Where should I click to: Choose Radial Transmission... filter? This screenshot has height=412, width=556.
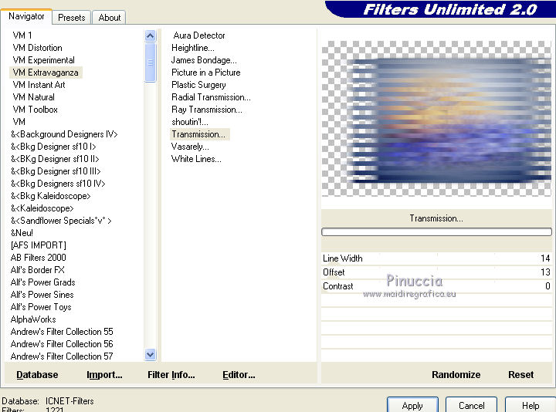coord(211,97)
